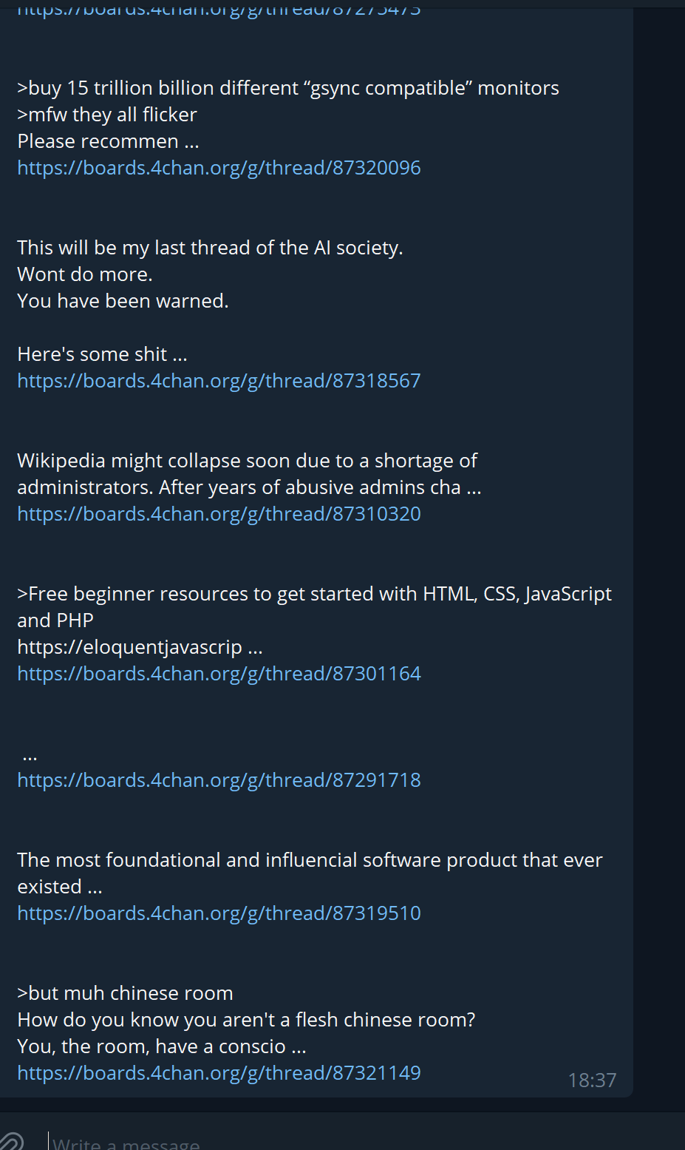Visit the thread link ending 87301164

coord(219,674)
